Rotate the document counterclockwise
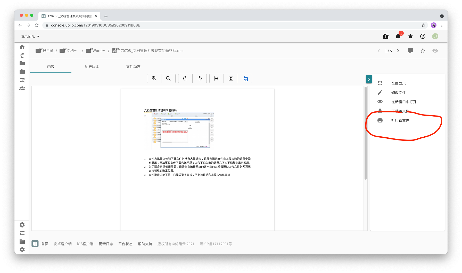The image size is (462, 273). pos(200,78)
